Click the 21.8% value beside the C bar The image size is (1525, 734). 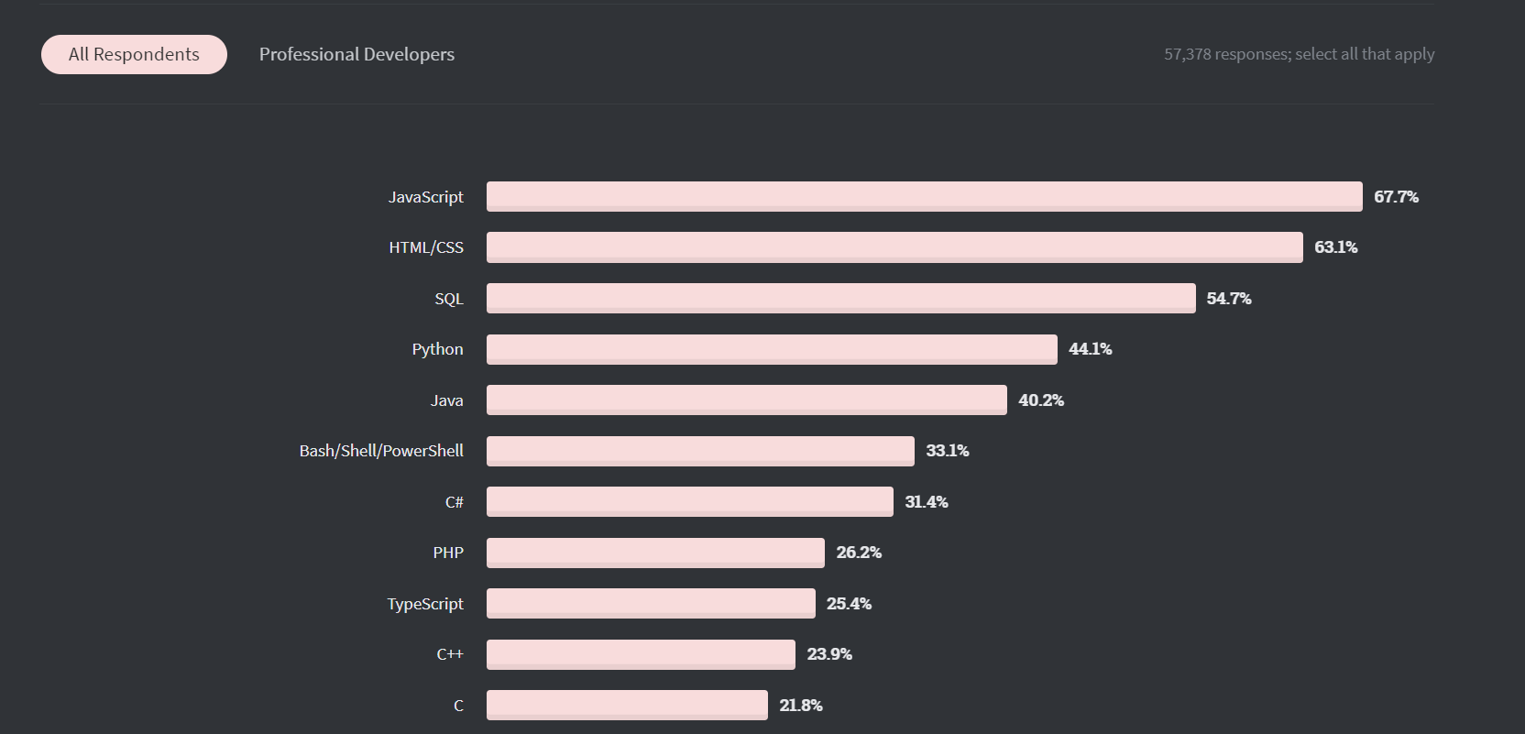(x=799, y=705)
